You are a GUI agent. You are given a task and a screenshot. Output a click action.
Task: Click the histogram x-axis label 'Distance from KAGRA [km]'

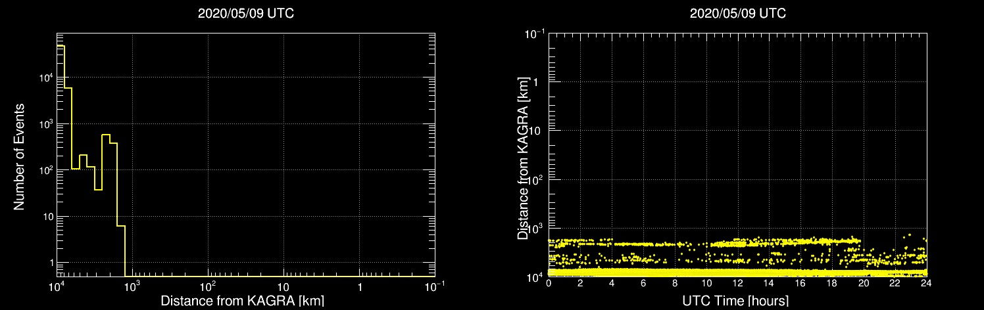pos(243,301)
